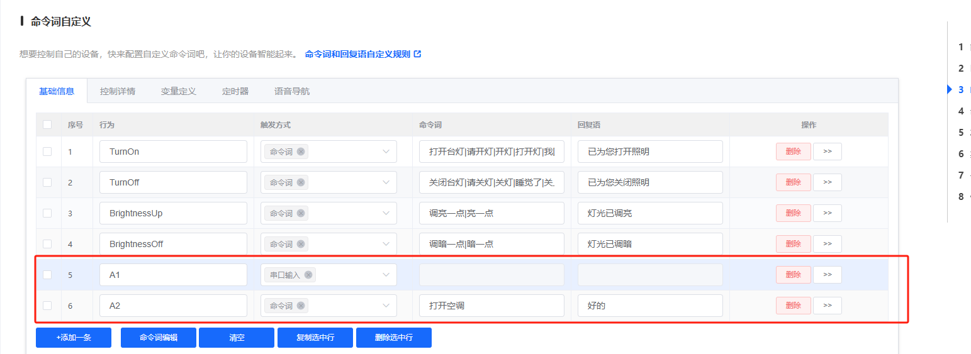Jump to step 7 in side navigation
Viewport: 971px width, 354px height.
pos(962,175)
